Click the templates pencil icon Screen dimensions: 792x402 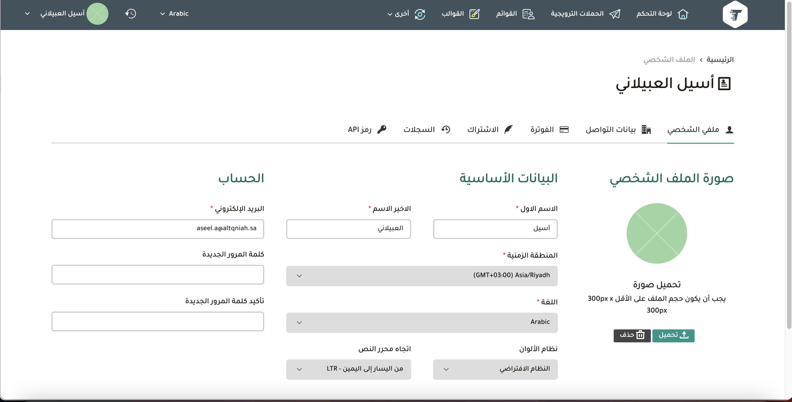point(474,14)
